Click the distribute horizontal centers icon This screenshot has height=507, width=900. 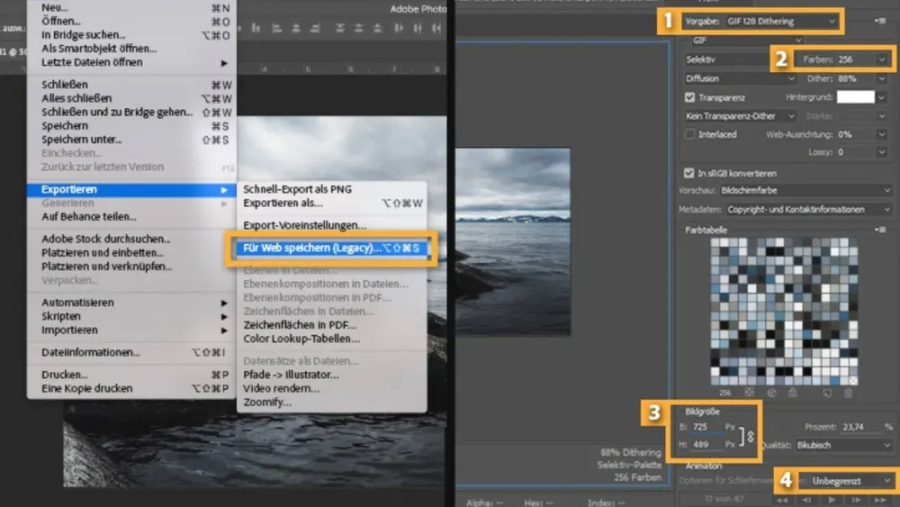coord(418,28)
